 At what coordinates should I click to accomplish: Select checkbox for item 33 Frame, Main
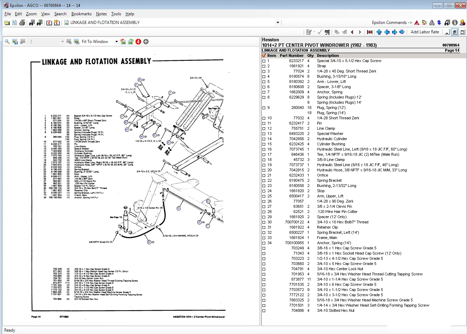point(264,238)
